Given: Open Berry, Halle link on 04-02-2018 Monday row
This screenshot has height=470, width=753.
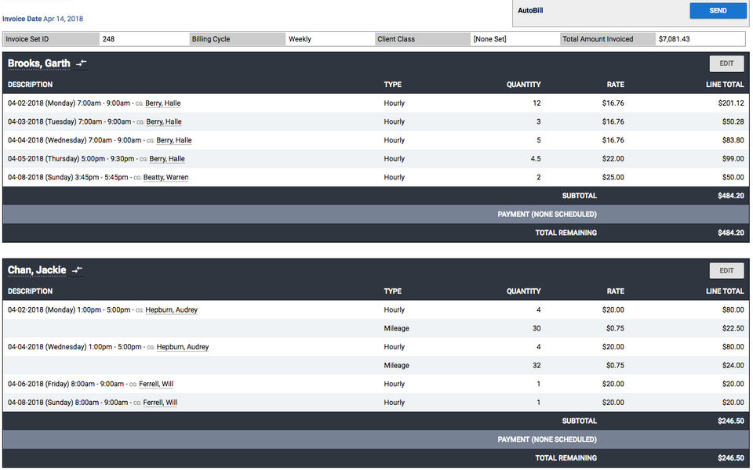Looking at the screenshot, I should click(163, 103).
